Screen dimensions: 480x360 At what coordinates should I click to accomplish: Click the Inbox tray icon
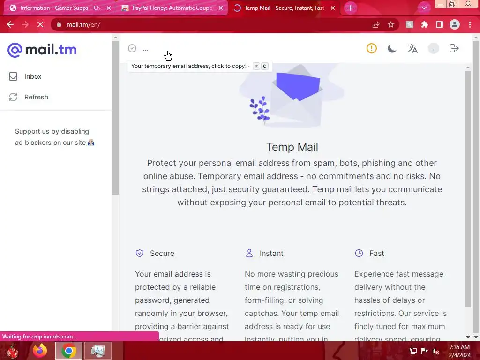point(13,76)
